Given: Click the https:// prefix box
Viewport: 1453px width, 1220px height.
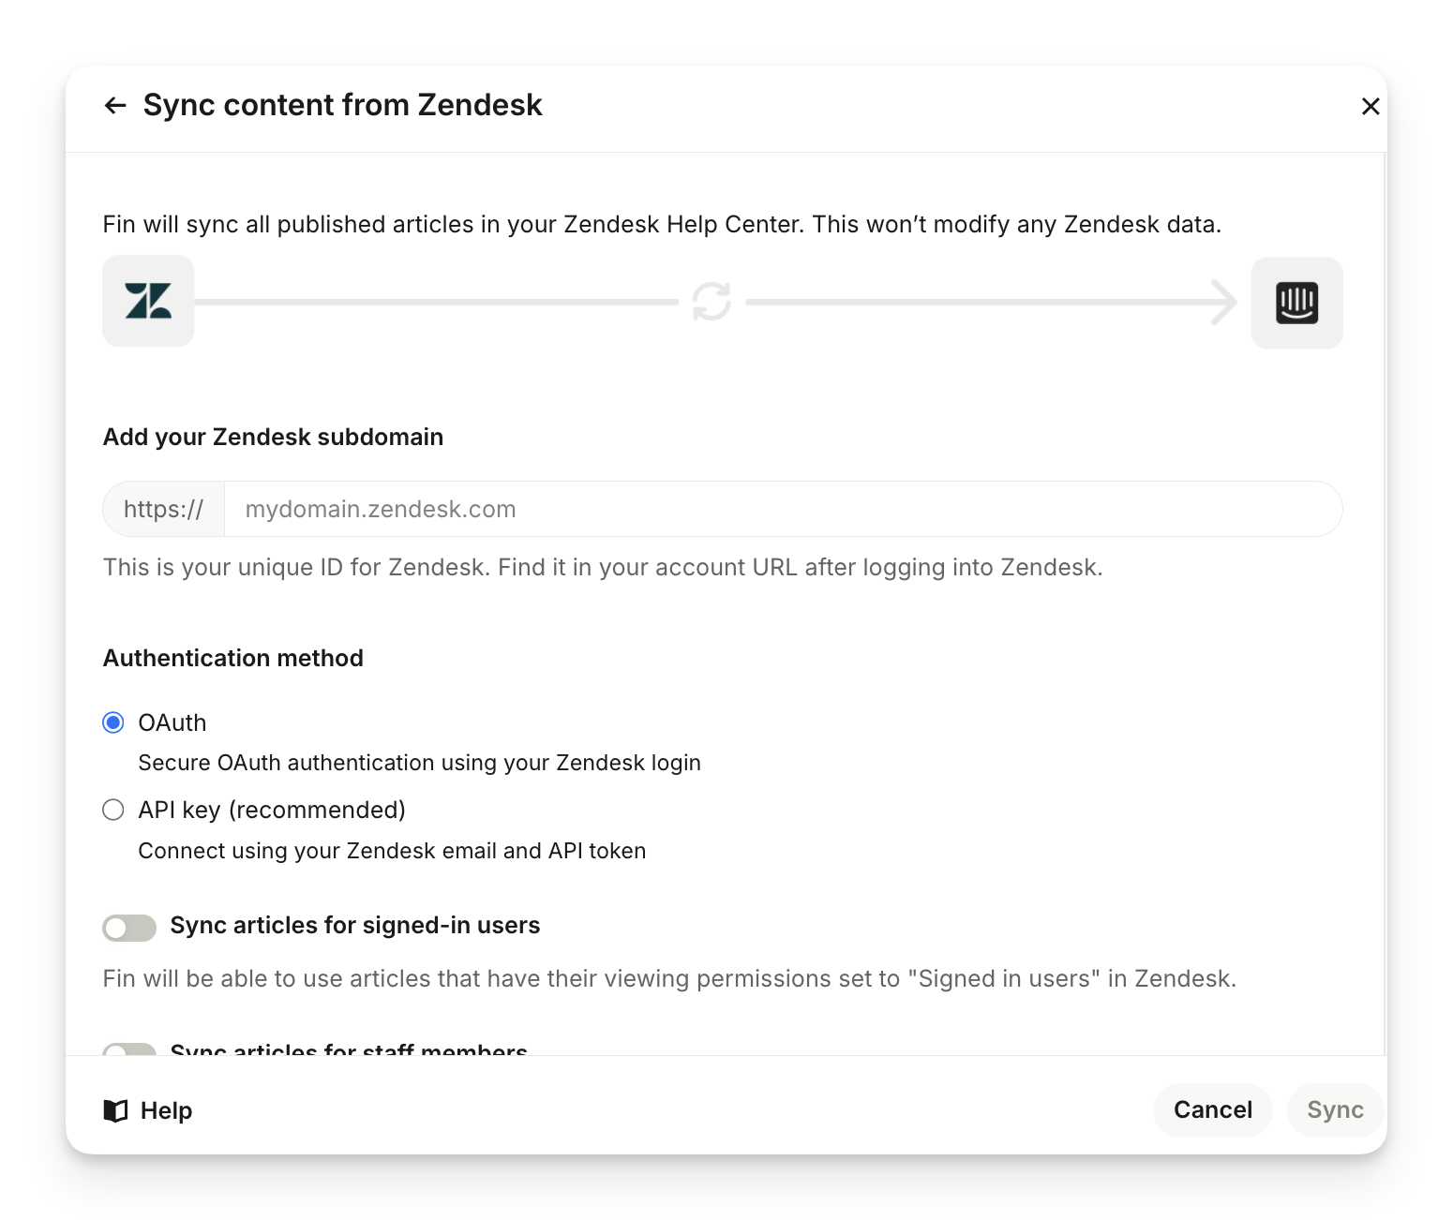Looking at the screenshot, I should click(164, 509).
